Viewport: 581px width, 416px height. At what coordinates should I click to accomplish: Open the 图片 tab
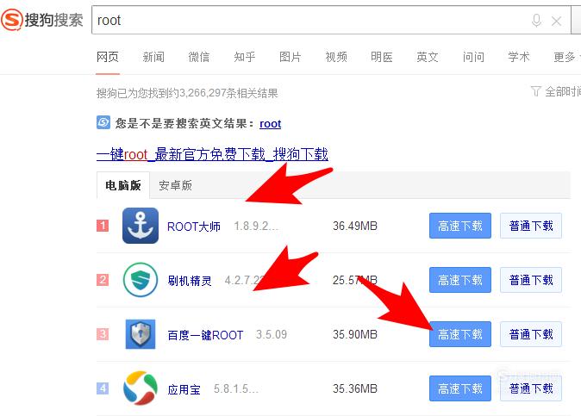290,57
